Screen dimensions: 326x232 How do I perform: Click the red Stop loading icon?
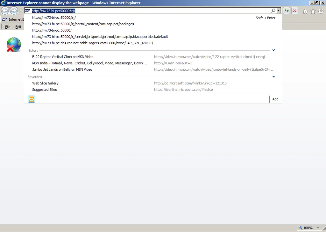[x=295, y=11]
